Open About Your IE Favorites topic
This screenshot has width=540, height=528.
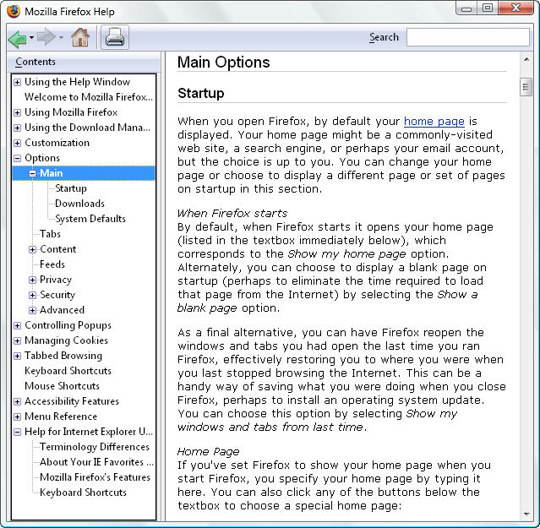tap(96, 462)
